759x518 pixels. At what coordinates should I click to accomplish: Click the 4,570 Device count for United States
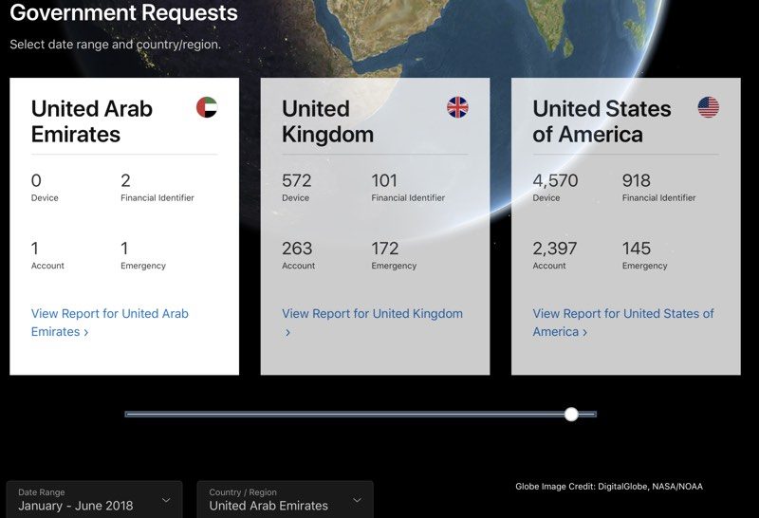click(x=555, y=180)
